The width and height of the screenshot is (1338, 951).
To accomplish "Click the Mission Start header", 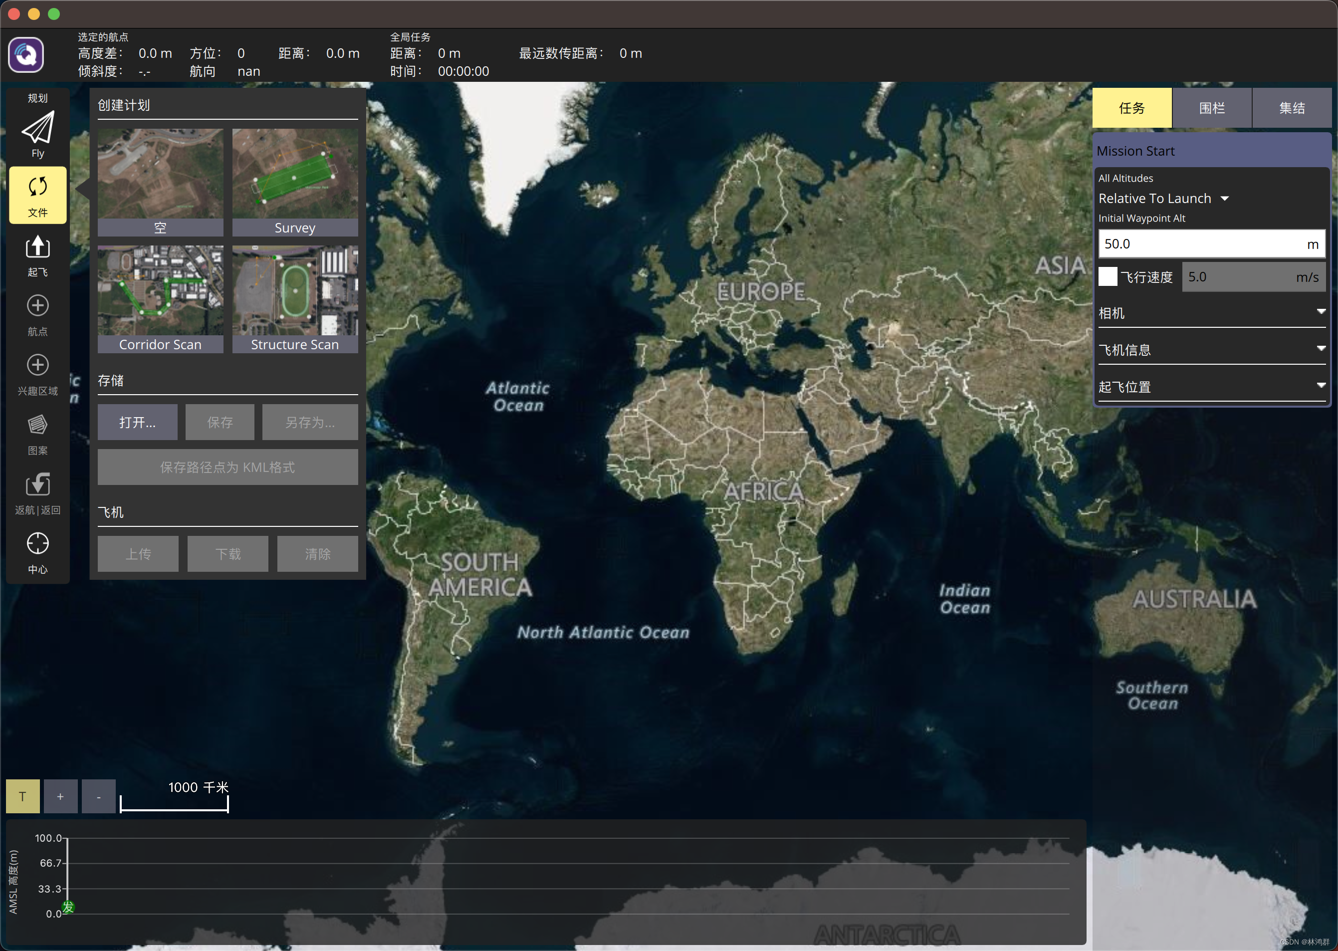I will pyautogui.click(x=1212, y=151).
